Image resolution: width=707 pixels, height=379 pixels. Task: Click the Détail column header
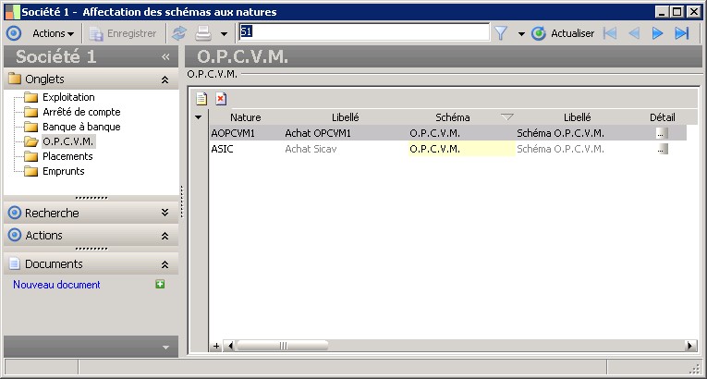(663, 117)
